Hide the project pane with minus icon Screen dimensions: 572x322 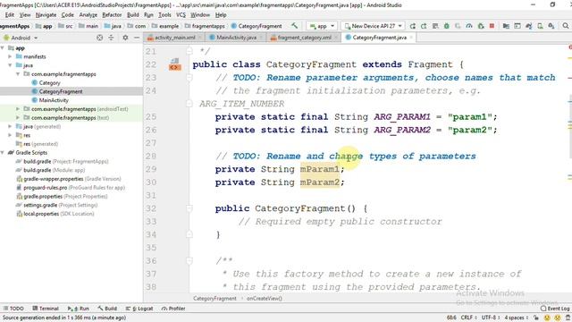click(x=137, y=38)
